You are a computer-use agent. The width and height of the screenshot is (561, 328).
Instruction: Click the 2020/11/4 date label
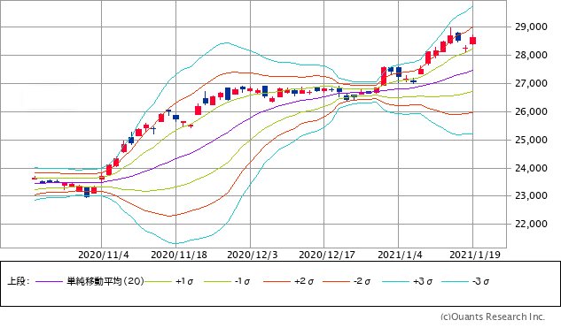(104, 255)
